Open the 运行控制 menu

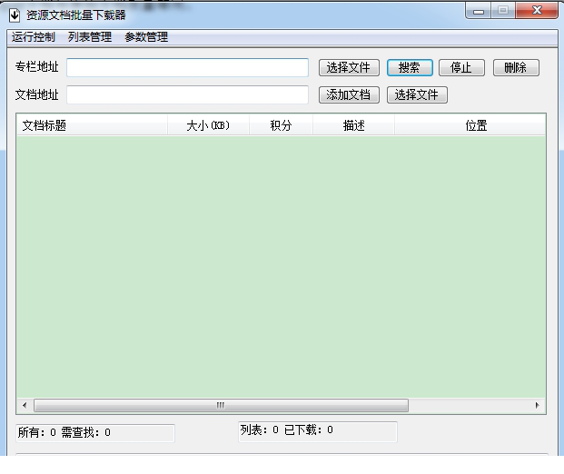33,36
